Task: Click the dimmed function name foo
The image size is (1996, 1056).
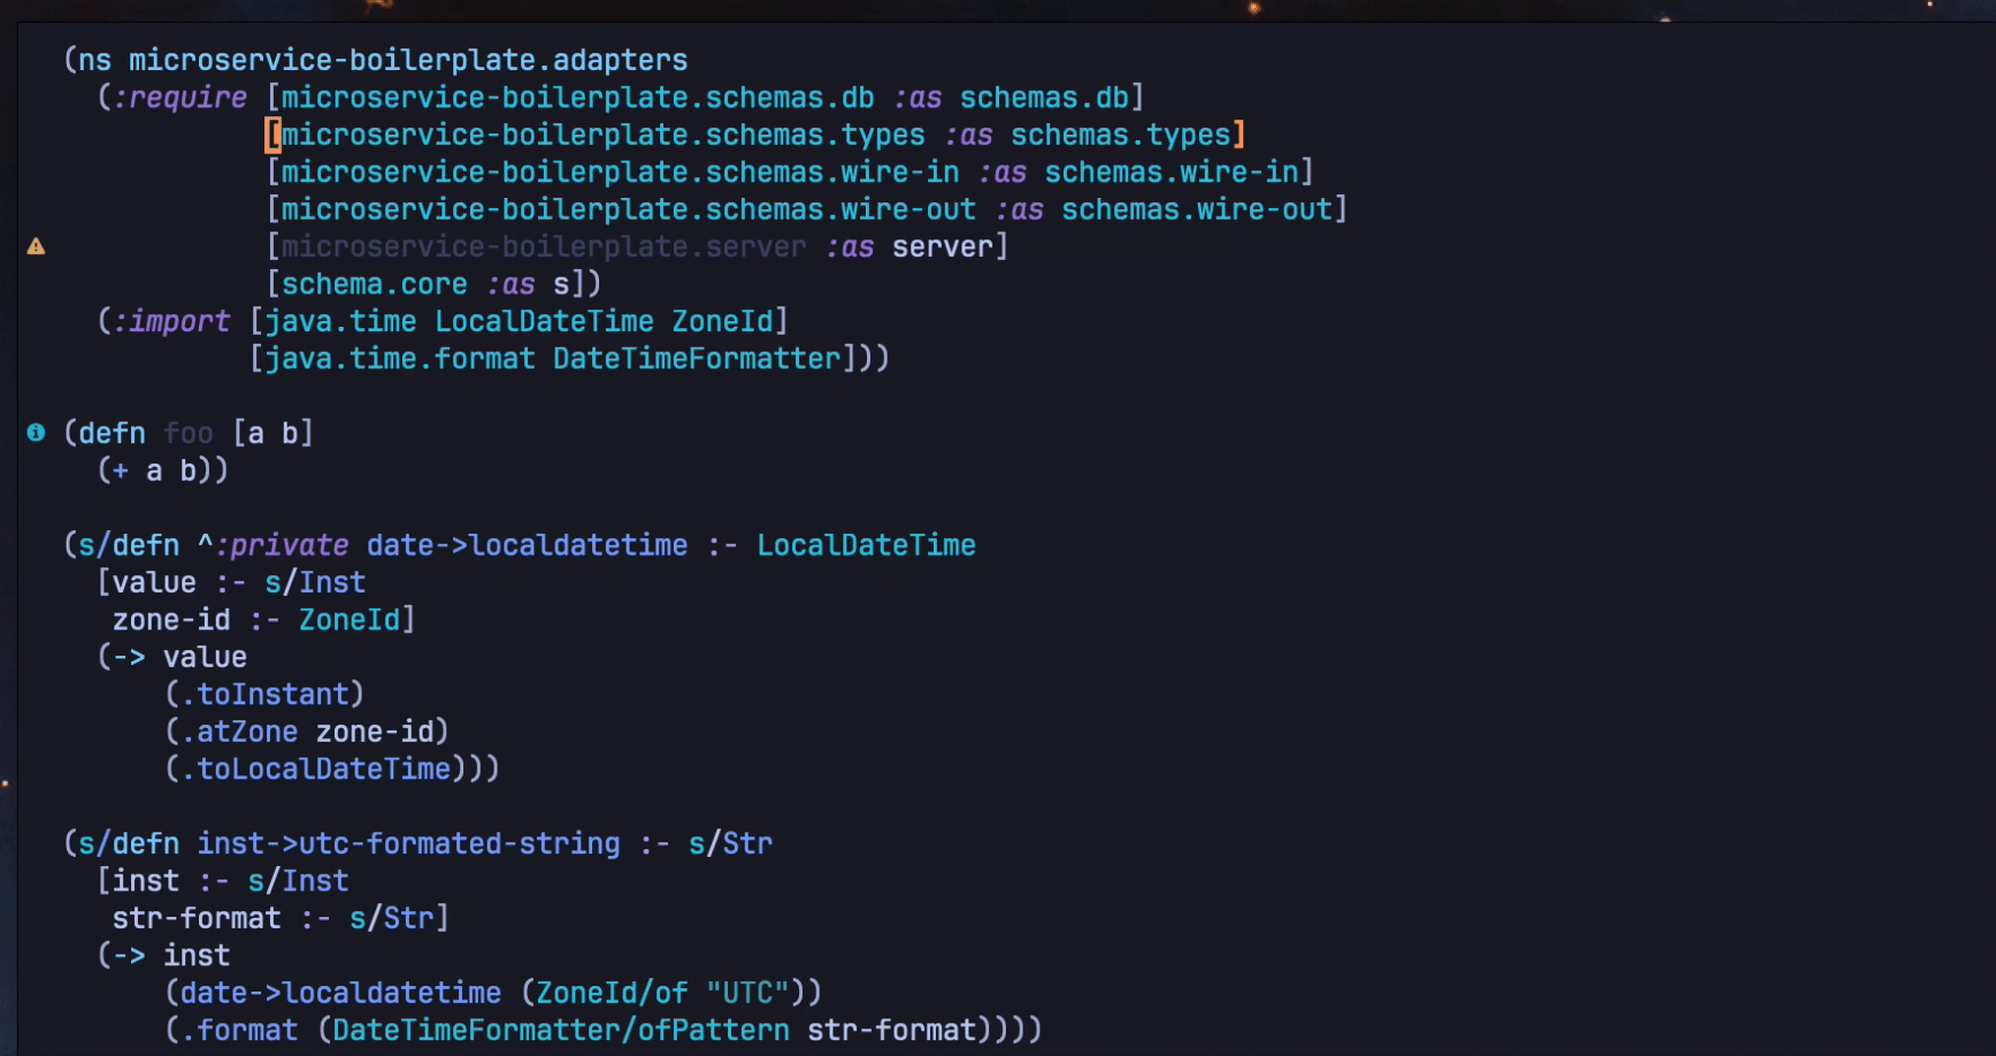Action: 188,433
